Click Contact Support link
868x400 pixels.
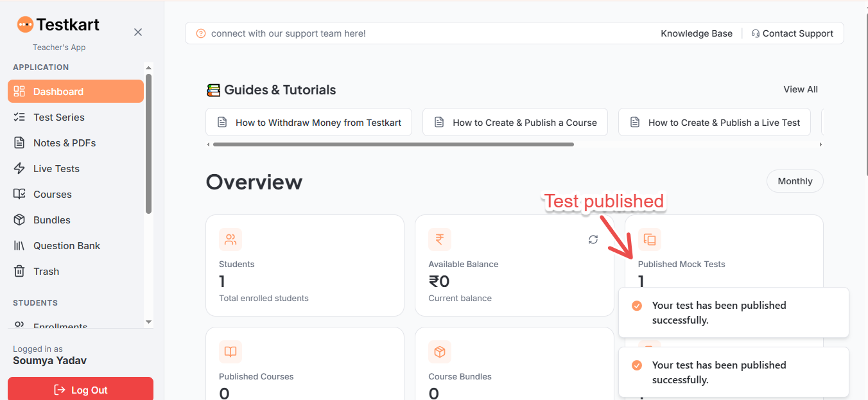tap(792, 33)
